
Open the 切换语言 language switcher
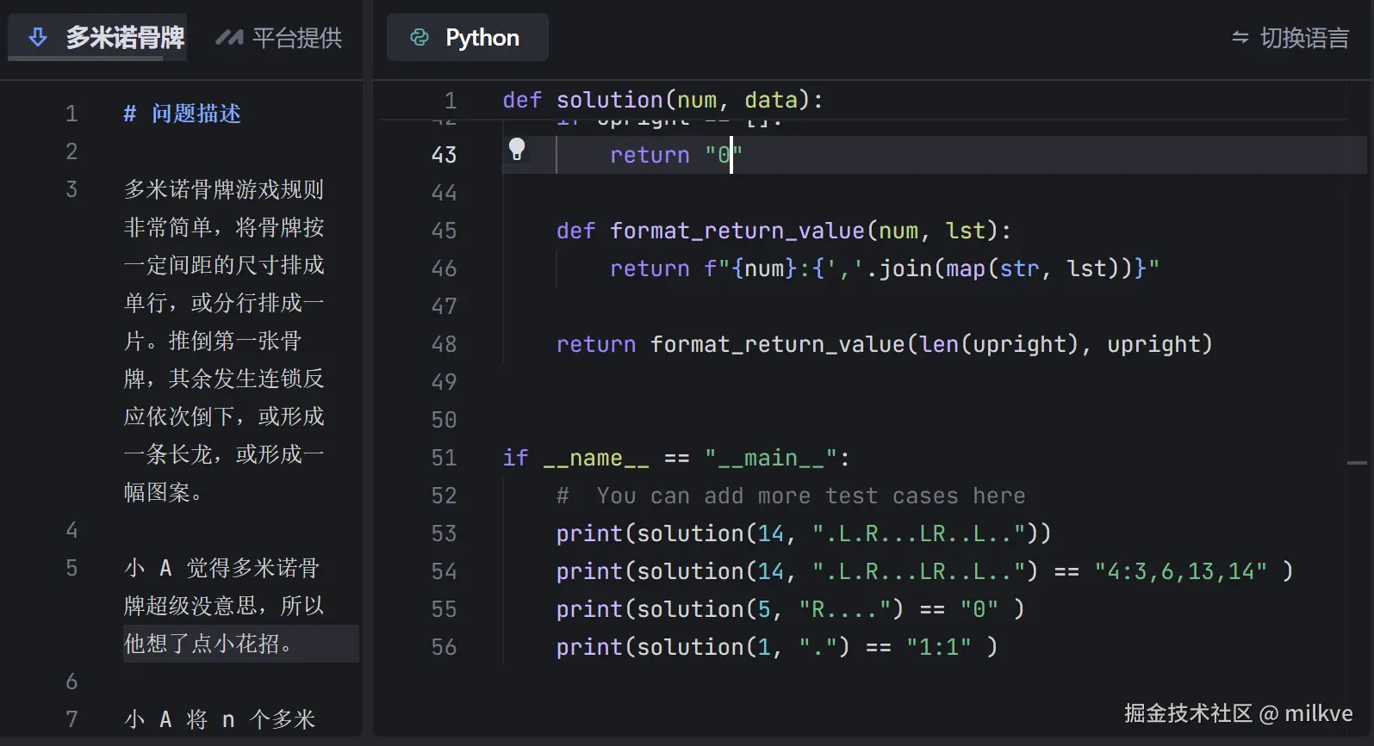pyautogui.click(x=1290, y=38)
